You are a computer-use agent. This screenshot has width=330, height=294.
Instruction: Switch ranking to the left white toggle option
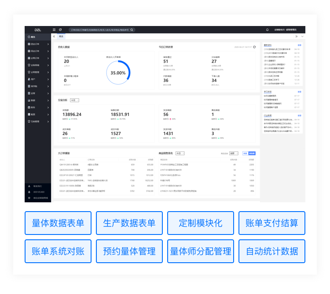tap(246, 153)
